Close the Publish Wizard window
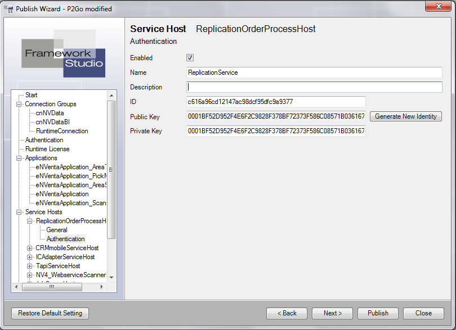 point(438,6)
